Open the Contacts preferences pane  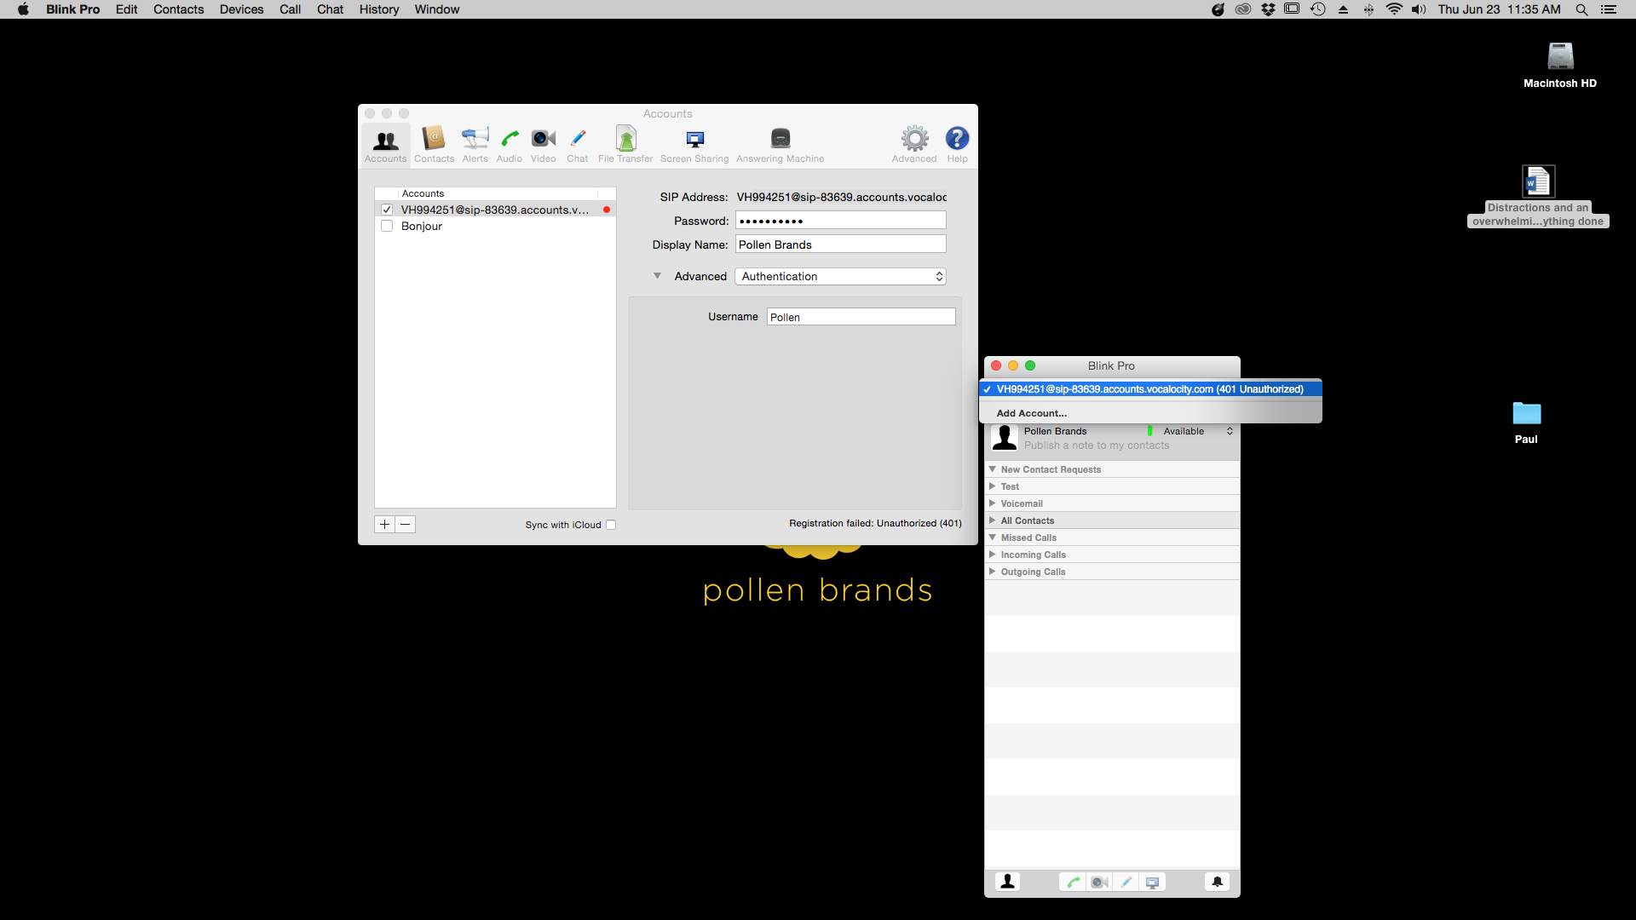pyautogui.click(x=434, y=144)
